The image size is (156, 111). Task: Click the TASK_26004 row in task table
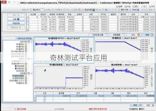tap(92, 27)
